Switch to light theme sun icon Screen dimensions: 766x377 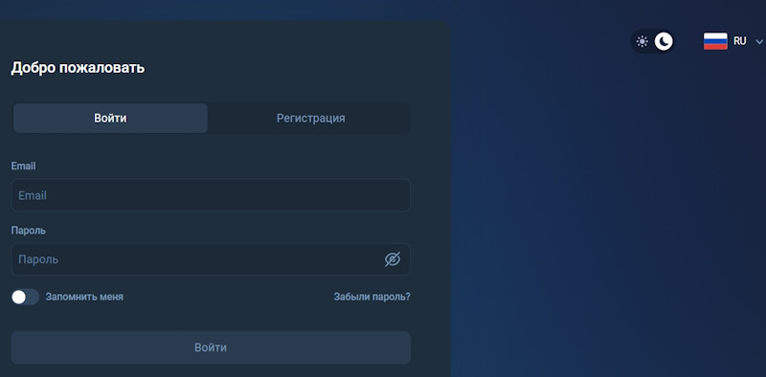[642, 41]
